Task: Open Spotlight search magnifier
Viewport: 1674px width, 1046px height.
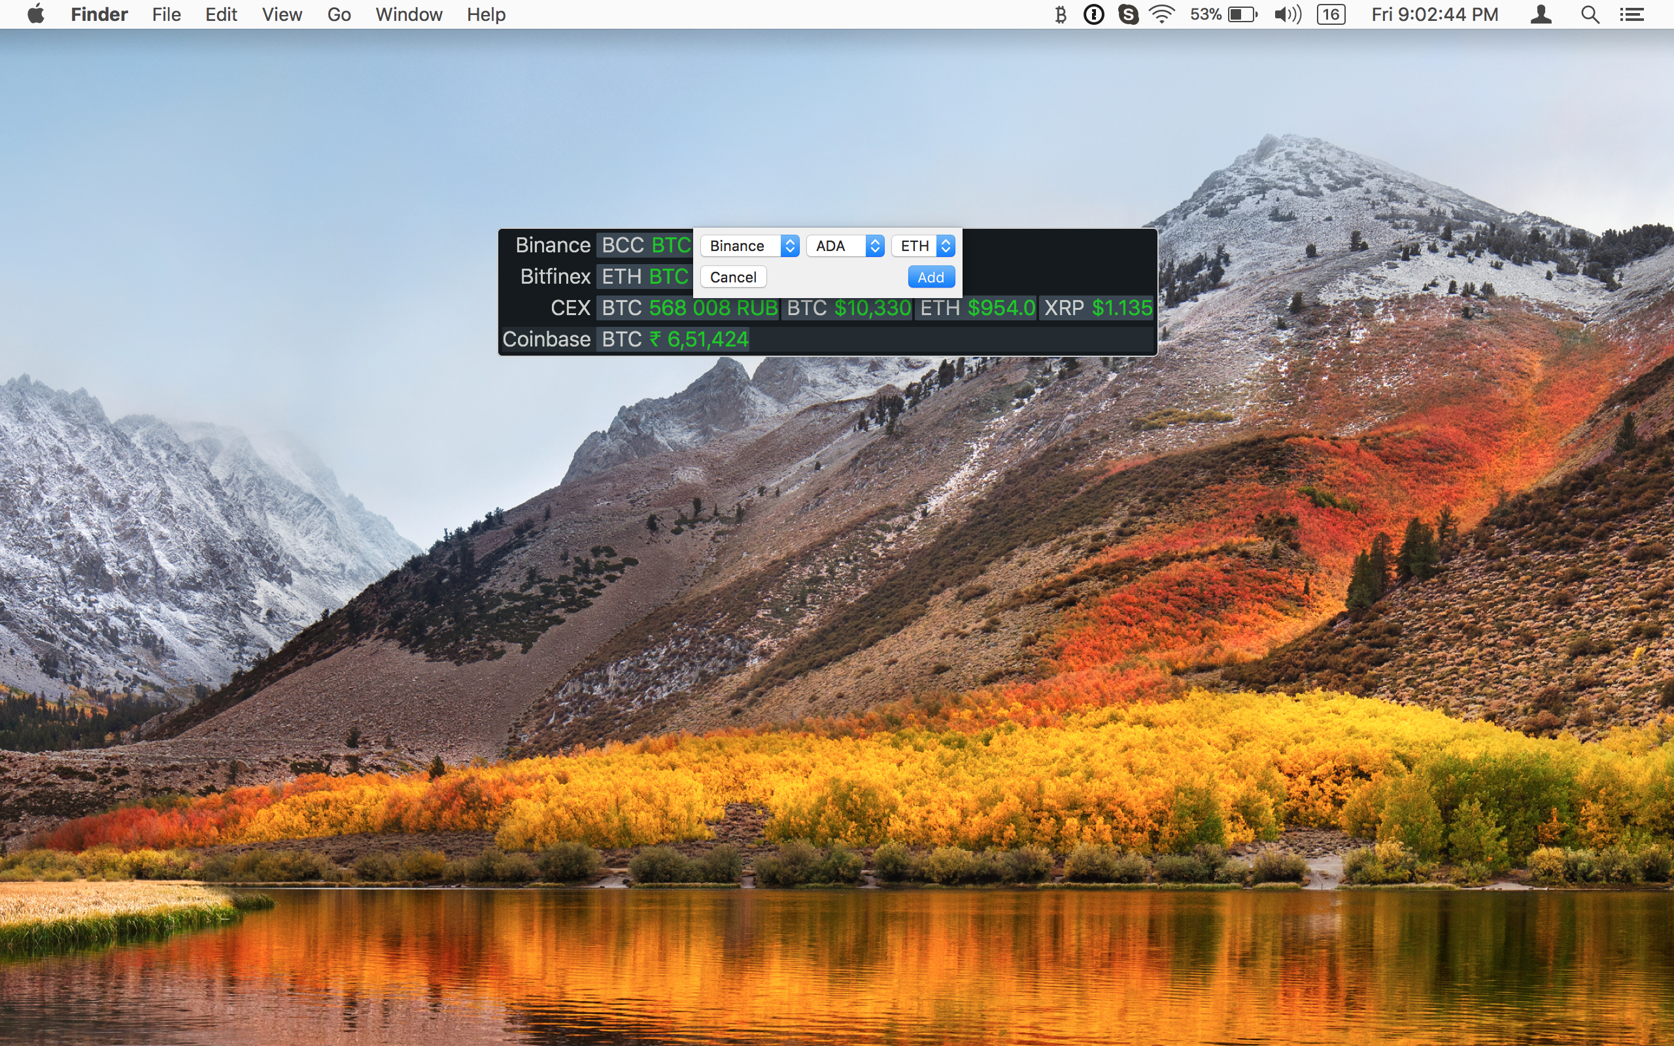Action: pos(1590,14)
